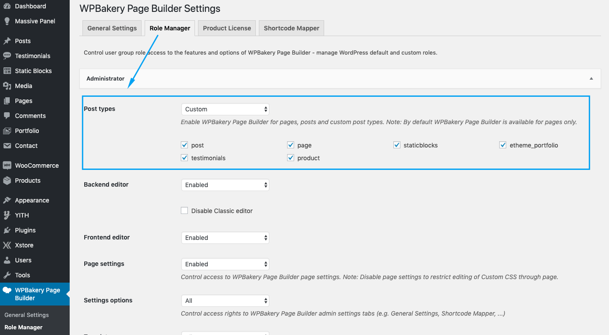Click the Massive Panel lightbulb icon
Screen dimensions: 609x335
[7, 21]
